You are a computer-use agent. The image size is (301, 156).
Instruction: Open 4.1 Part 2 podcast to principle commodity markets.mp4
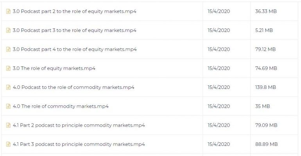click(79, 125)
